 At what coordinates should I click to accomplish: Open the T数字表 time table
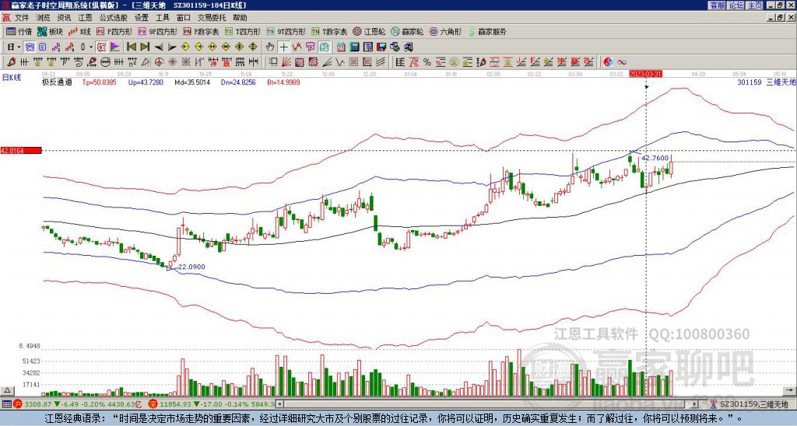[329, 31]
